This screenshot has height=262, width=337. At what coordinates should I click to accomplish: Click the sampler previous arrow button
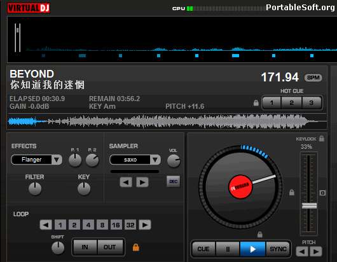126,183
